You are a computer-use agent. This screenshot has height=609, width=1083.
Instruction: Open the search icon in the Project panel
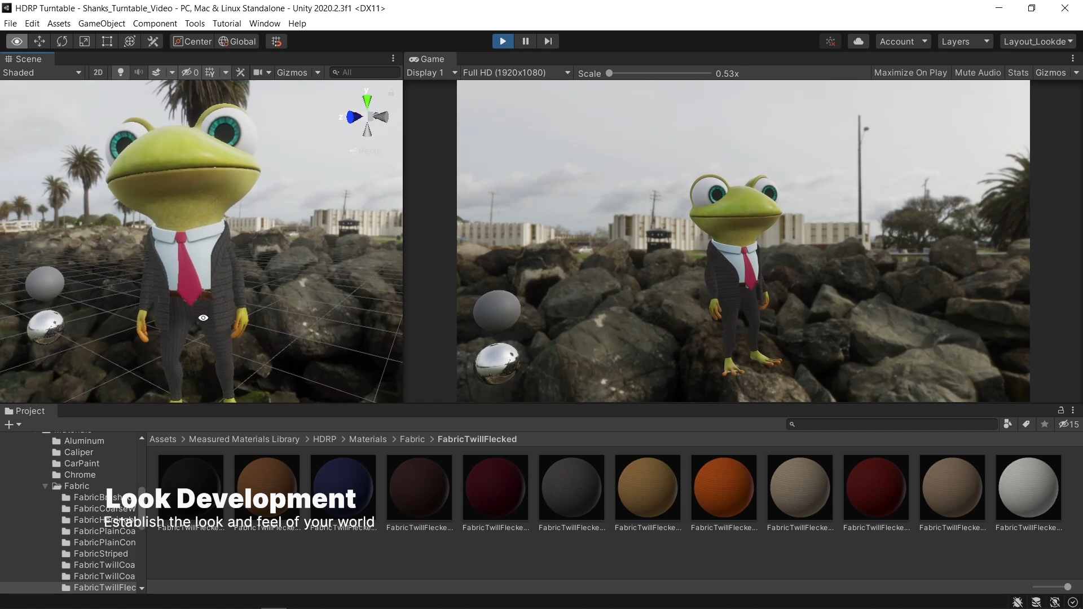[793, 424]
